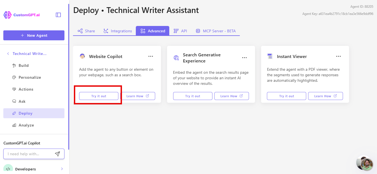377x174 pixels.
Task: Switch to the Share tab
Action: 86,31
